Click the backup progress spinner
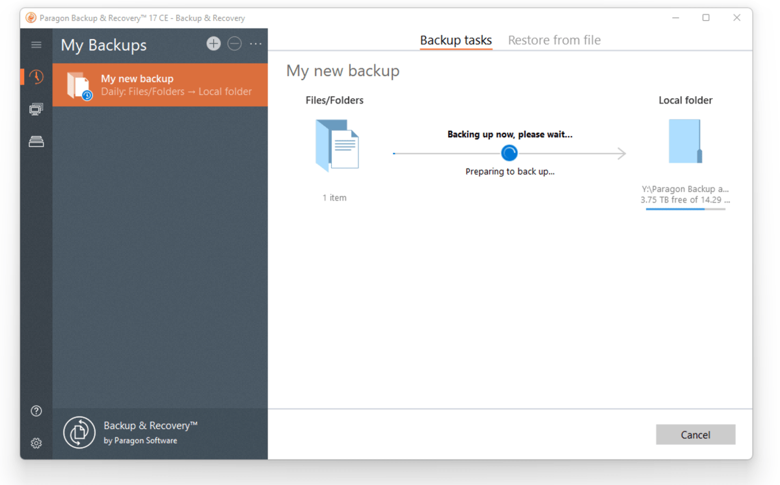Screen dimensions: 780x485 [509, 153]
